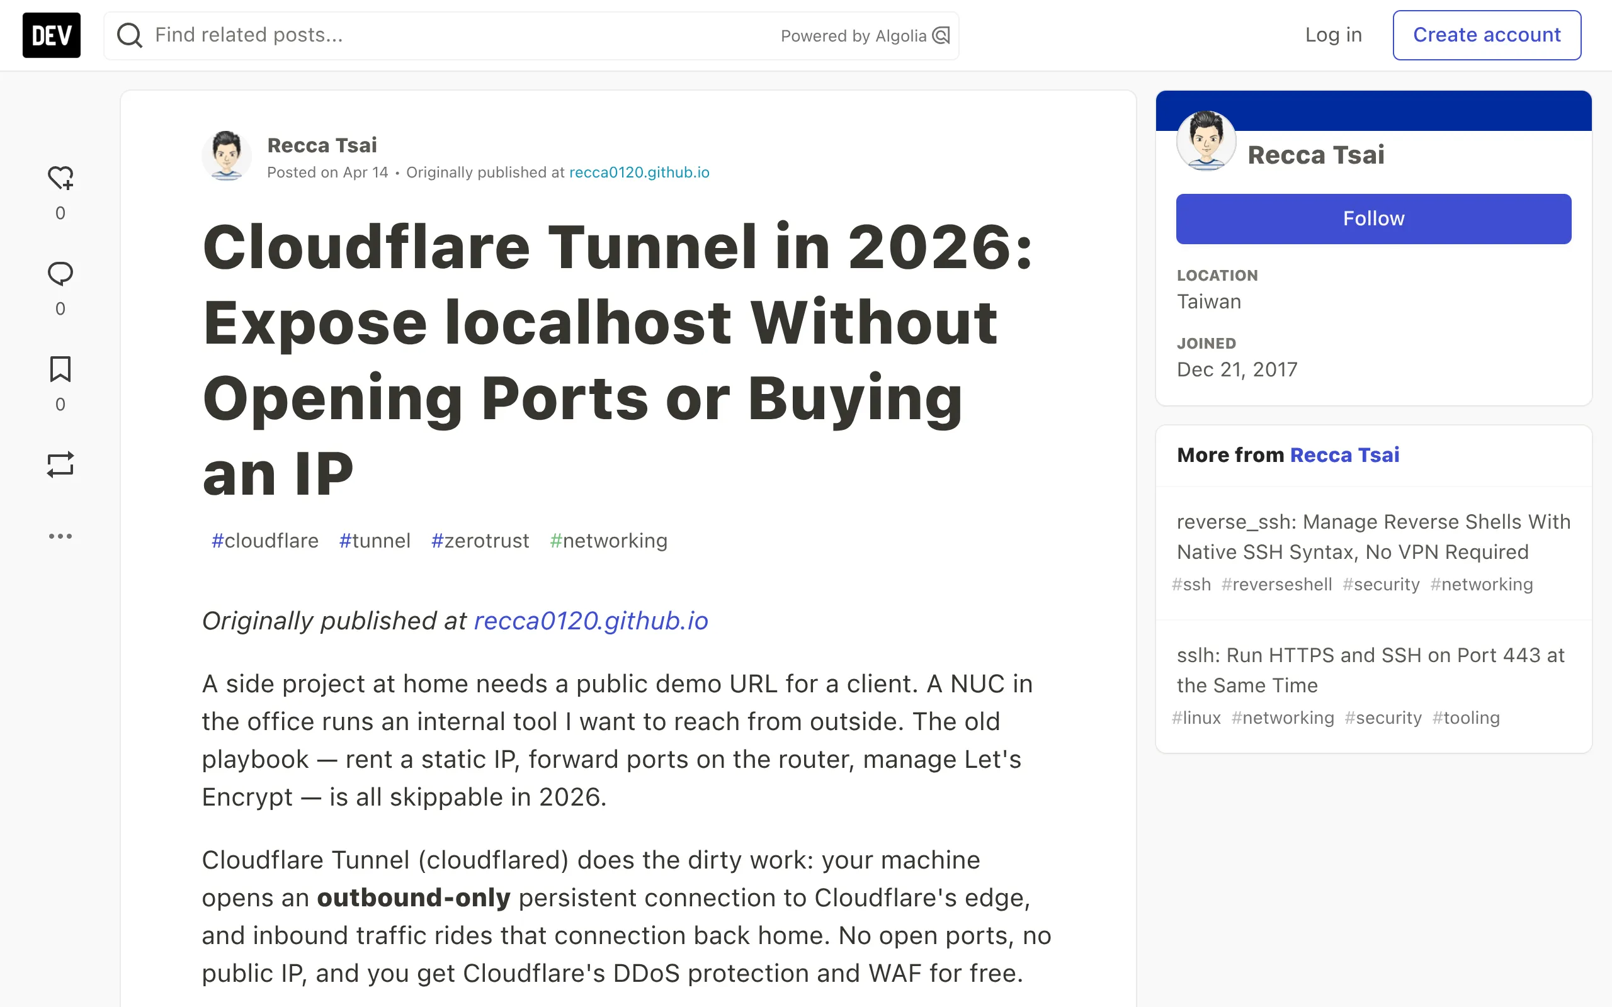Click the 'Dec 21, 2017' joined date
Image resolution: width=1612 pixels, height=1007 pixels.
(1237, 369)
